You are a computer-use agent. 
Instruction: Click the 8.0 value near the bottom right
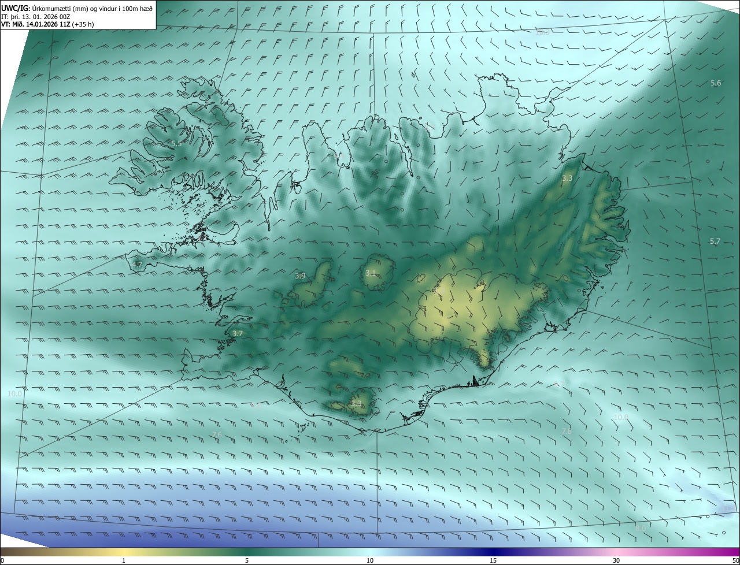[x=641, y=528]
